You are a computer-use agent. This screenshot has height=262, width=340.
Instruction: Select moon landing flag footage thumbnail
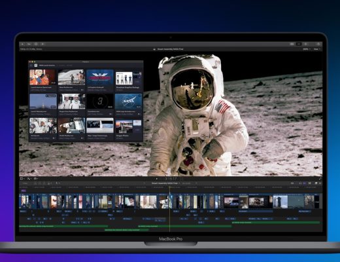tap(71, 77)
